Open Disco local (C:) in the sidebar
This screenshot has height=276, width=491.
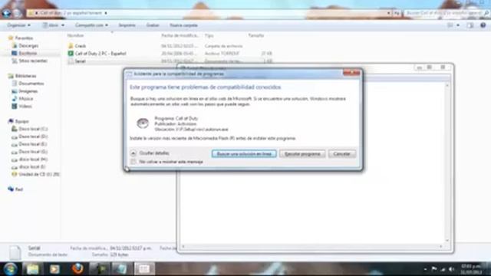[x=33, y=129]
